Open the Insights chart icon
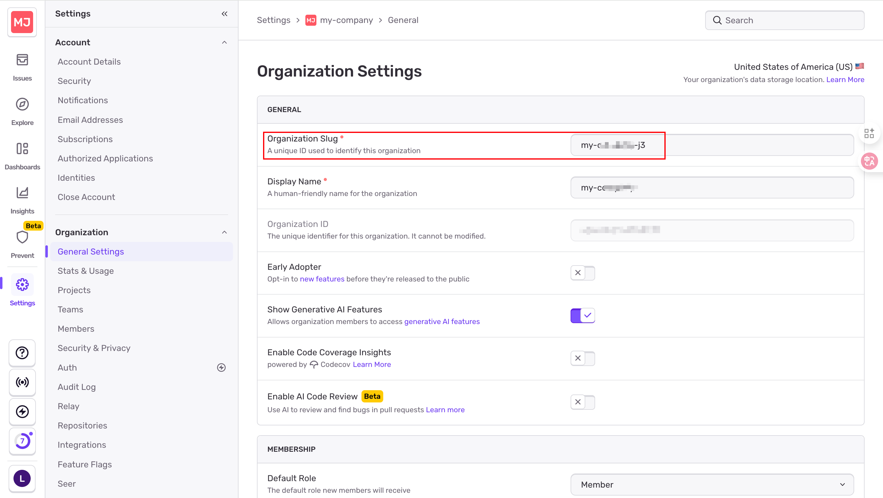883x498 pixels. tap(22, 192)
